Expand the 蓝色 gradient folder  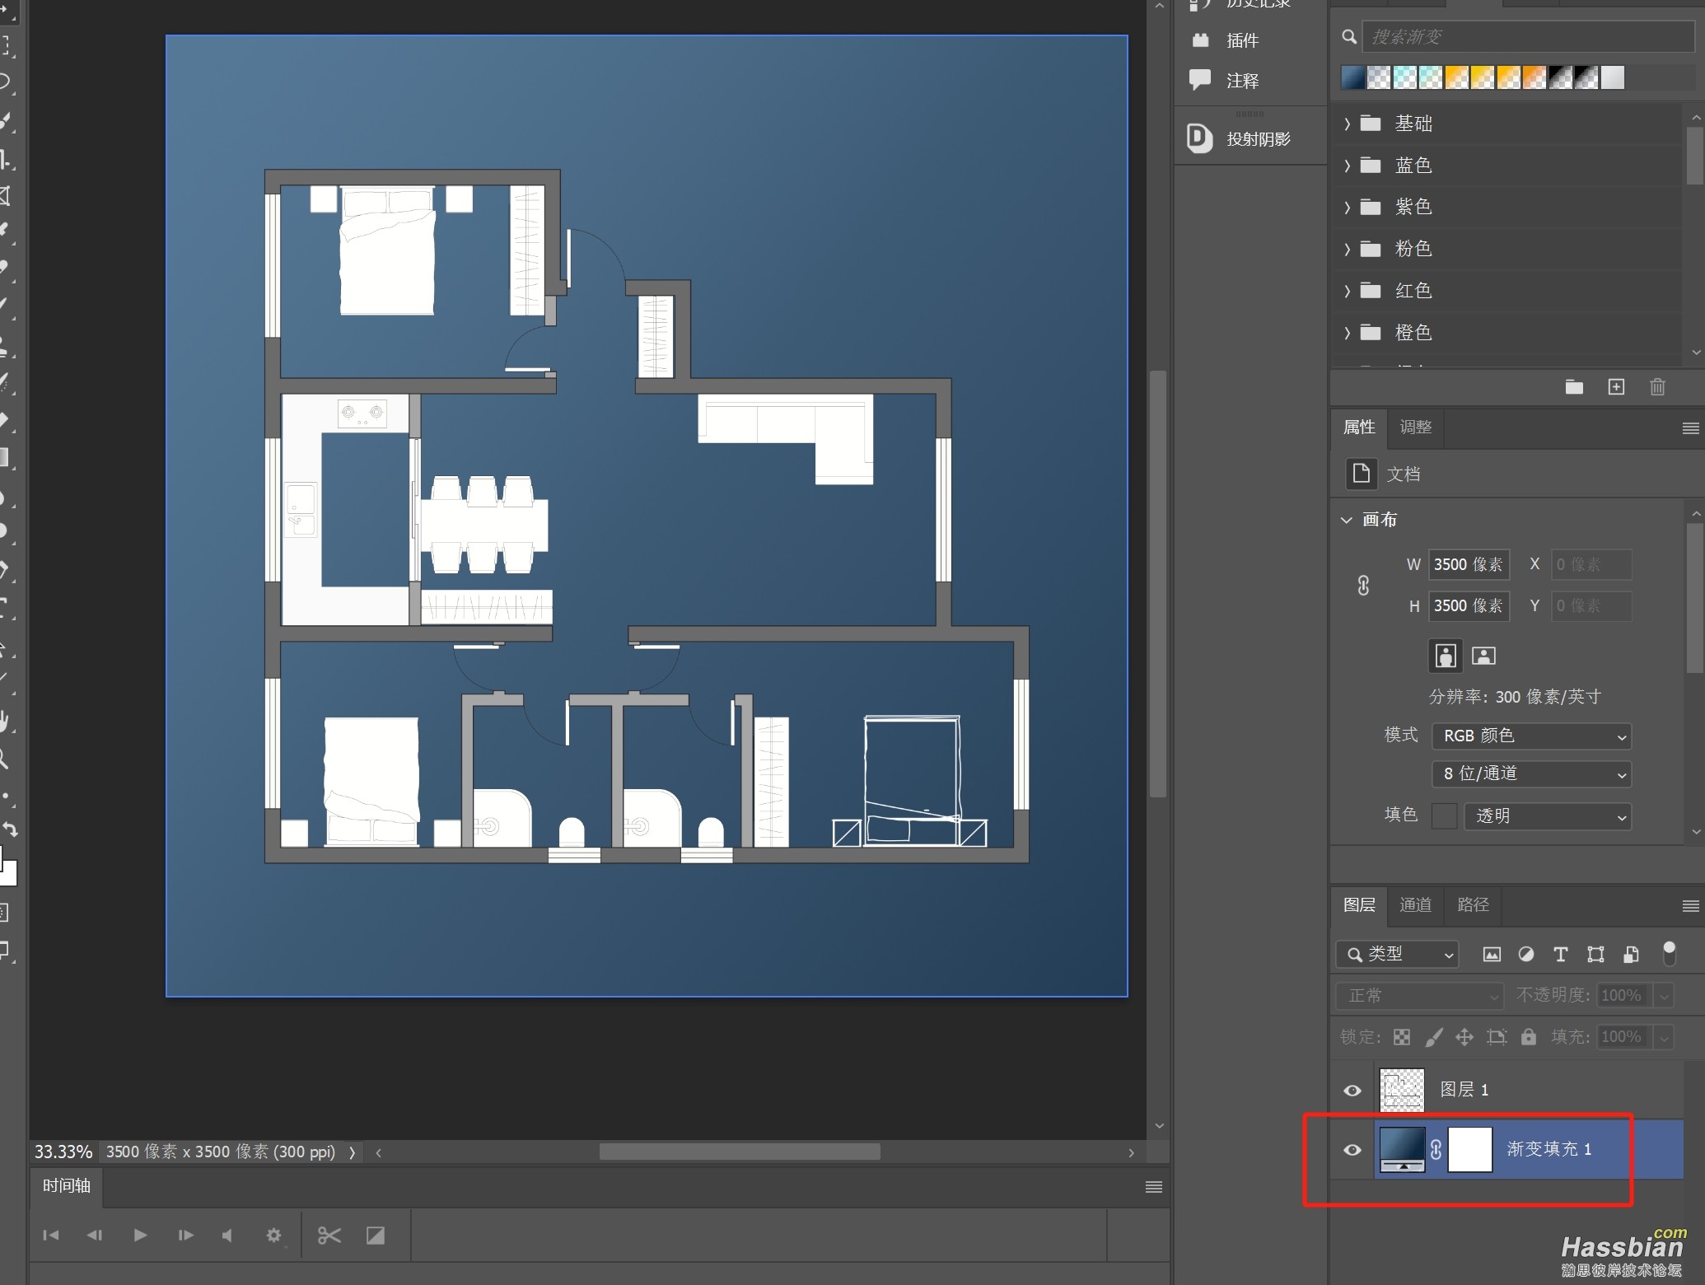point(1347,166)
